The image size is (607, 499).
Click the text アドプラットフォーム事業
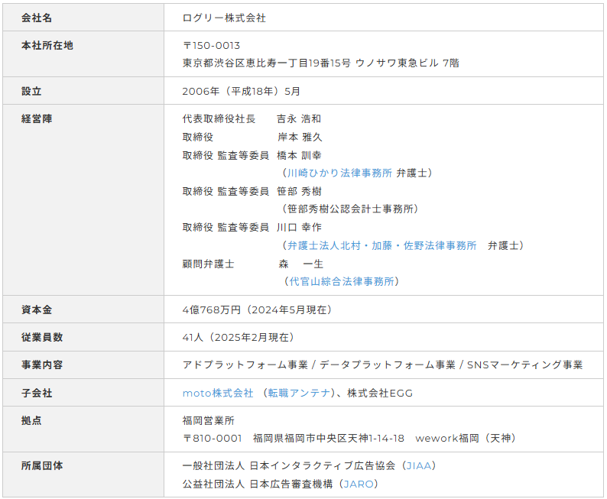[x=245, y=365]
